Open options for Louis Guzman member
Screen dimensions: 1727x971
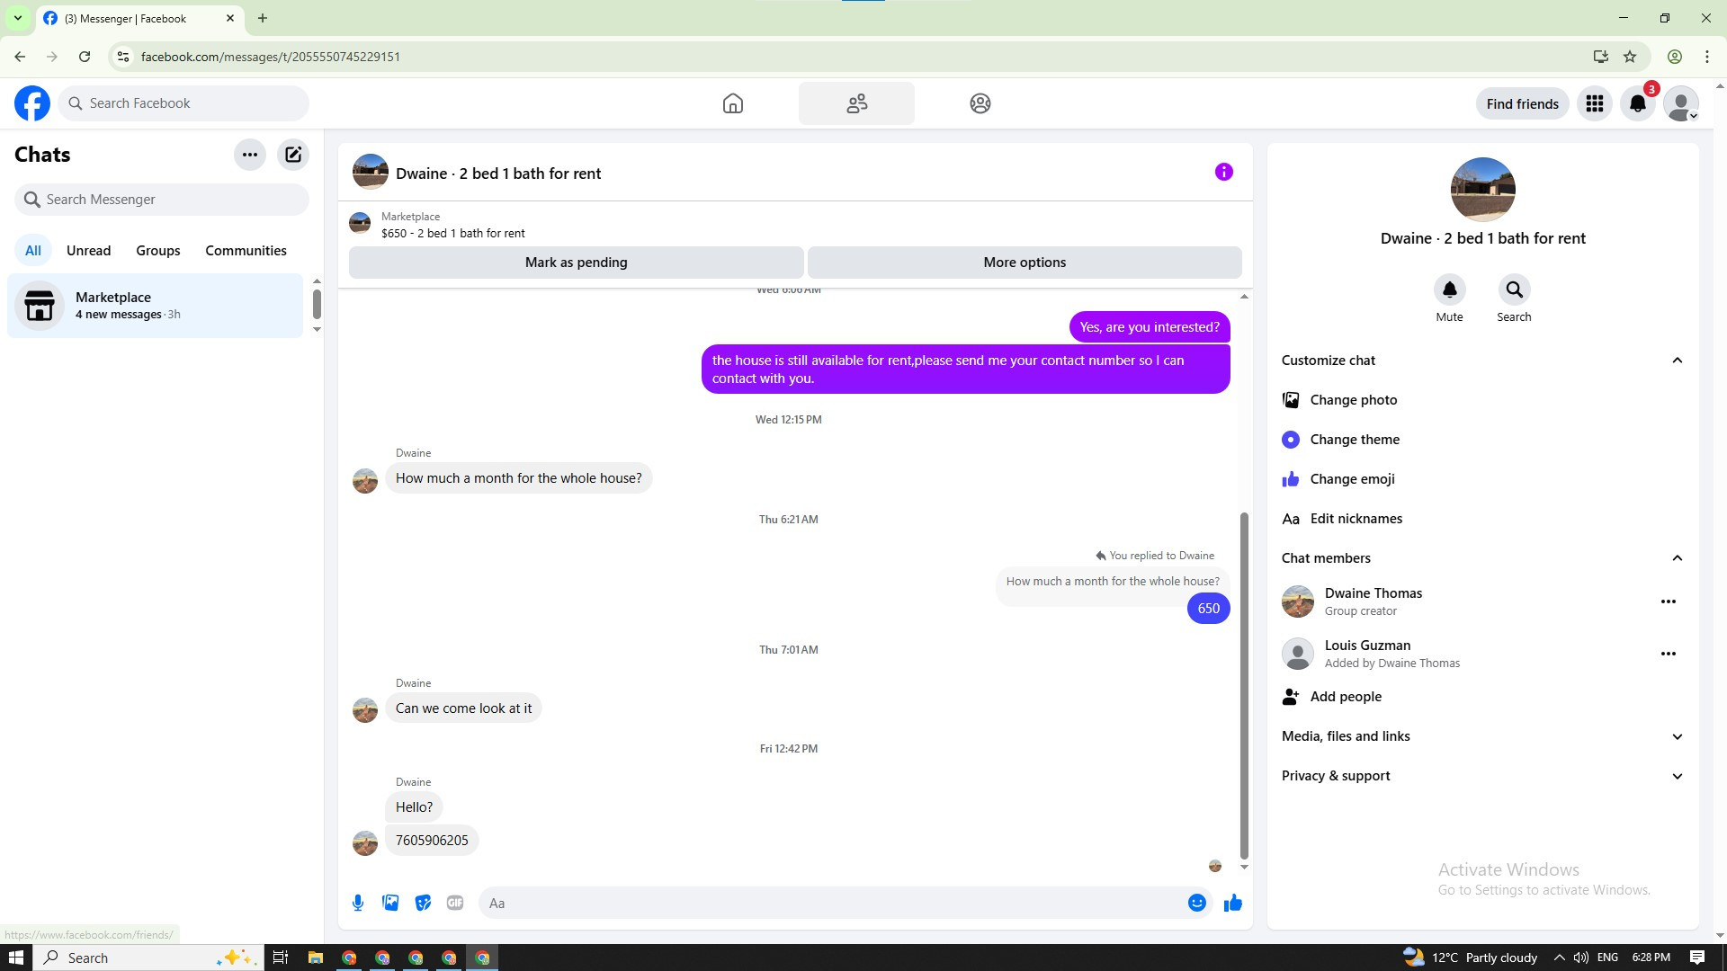(x=1669, y=654)
